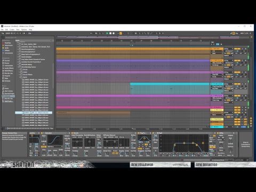Toggle the orange Computer MIDI Keyboard icon
The width and height of the screenshot is (256, 192).
(234, 33)
